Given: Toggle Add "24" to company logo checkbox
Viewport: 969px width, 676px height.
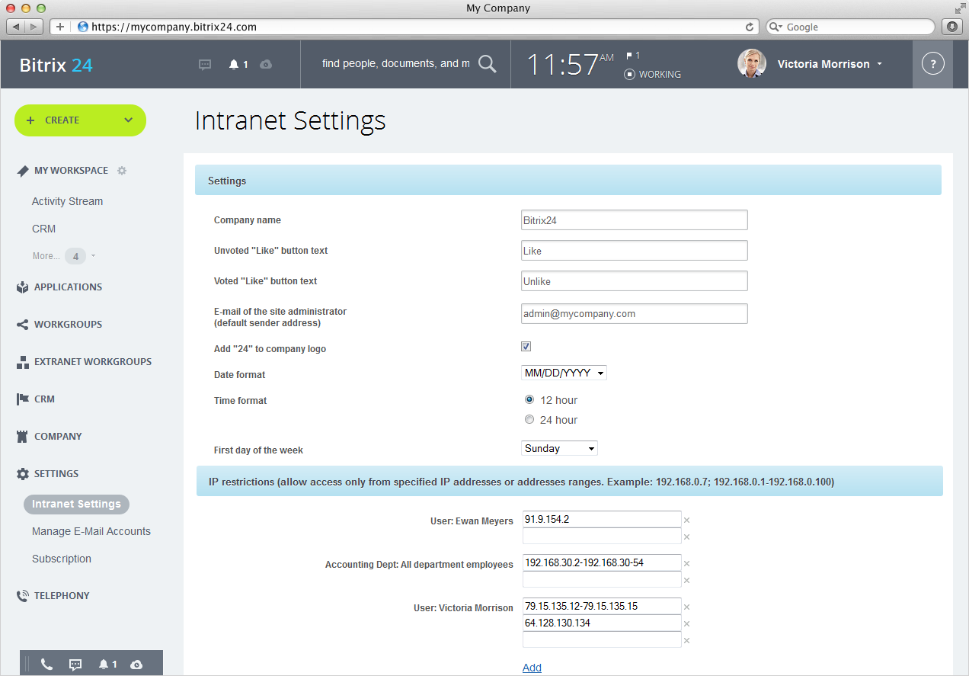Looking at the screenshot, I should [526, 347].
